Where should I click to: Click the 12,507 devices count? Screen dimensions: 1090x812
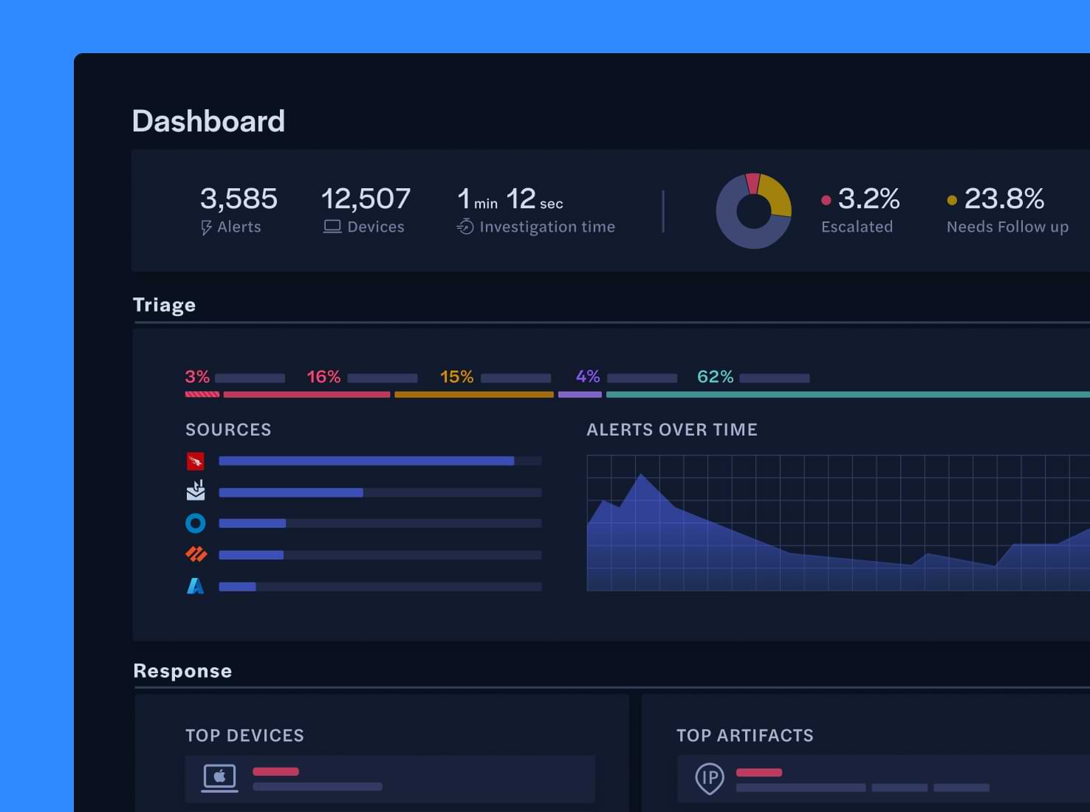click(x=366, y=199)
